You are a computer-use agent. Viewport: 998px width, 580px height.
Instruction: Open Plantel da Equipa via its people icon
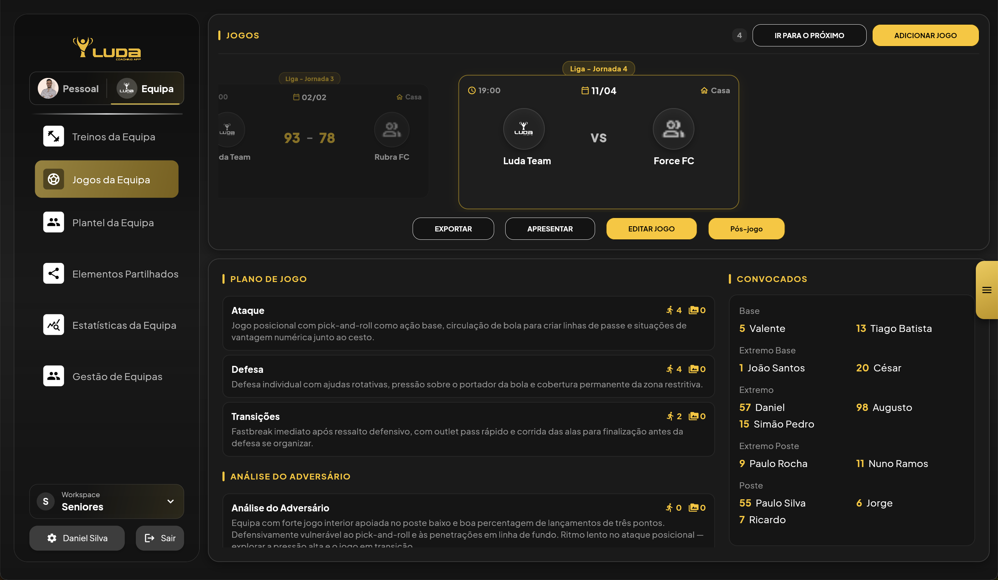53,222
